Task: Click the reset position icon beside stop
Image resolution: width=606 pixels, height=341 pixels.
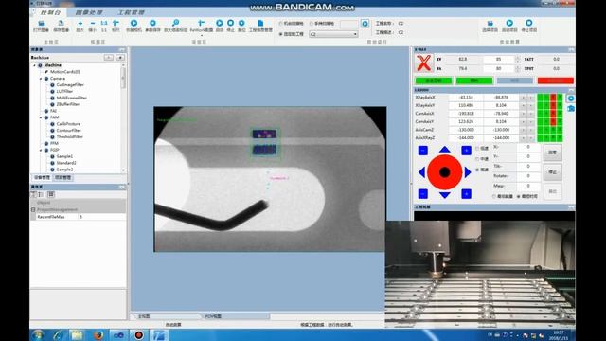Action: pyautogui.click(x=241, y=23)
